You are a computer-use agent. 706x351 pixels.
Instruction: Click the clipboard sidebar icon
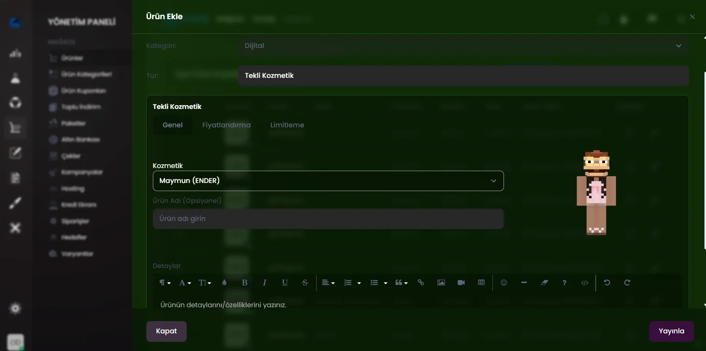coord(15,178)
